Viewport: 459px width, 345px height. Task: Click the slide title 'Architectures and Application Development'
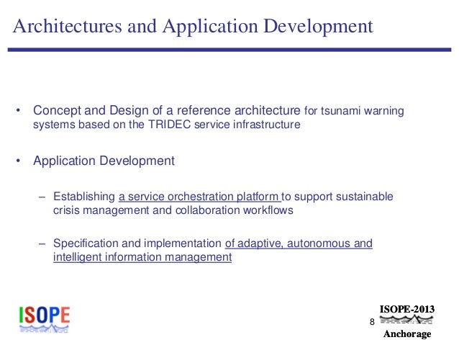(193, 26)
